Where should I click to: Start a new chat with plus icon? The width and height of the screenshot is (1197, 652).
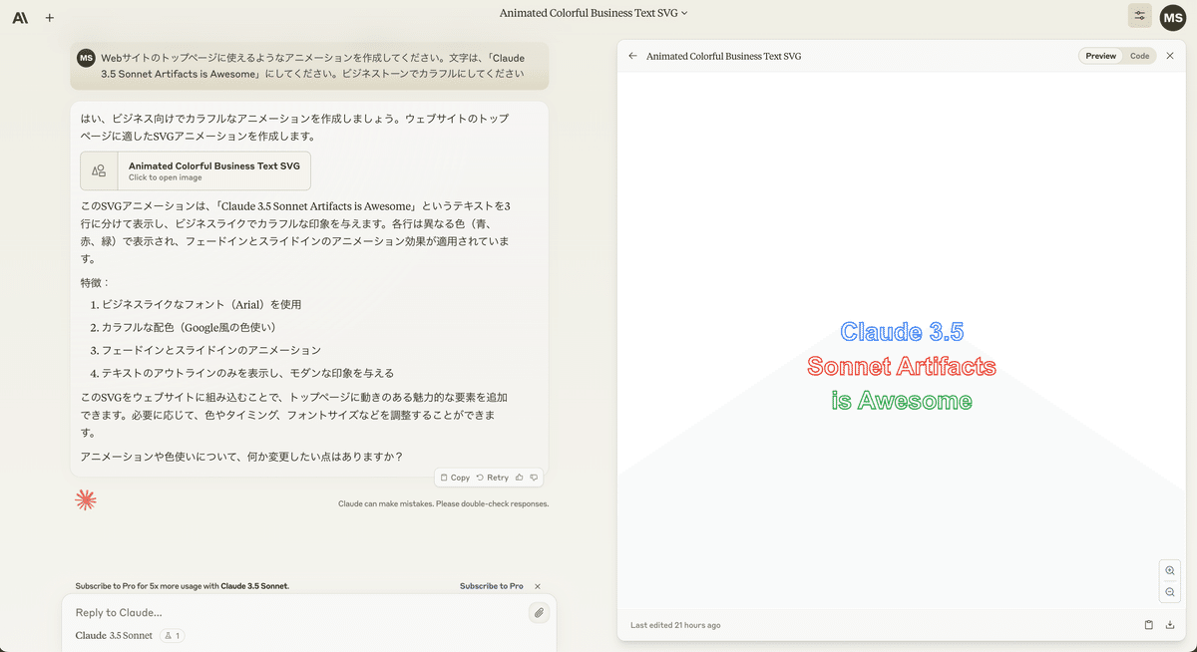click(50, 17)
